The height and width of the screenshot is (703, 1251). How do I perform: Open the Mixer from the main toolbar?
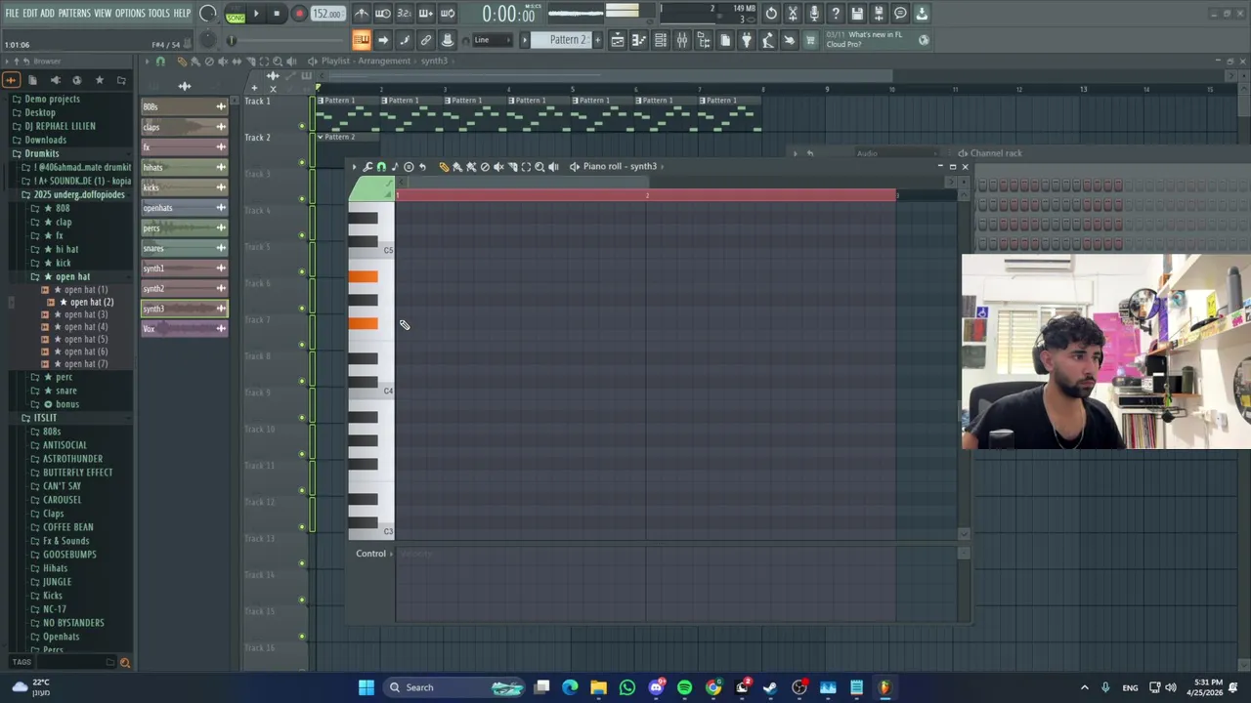pos(682,40)
